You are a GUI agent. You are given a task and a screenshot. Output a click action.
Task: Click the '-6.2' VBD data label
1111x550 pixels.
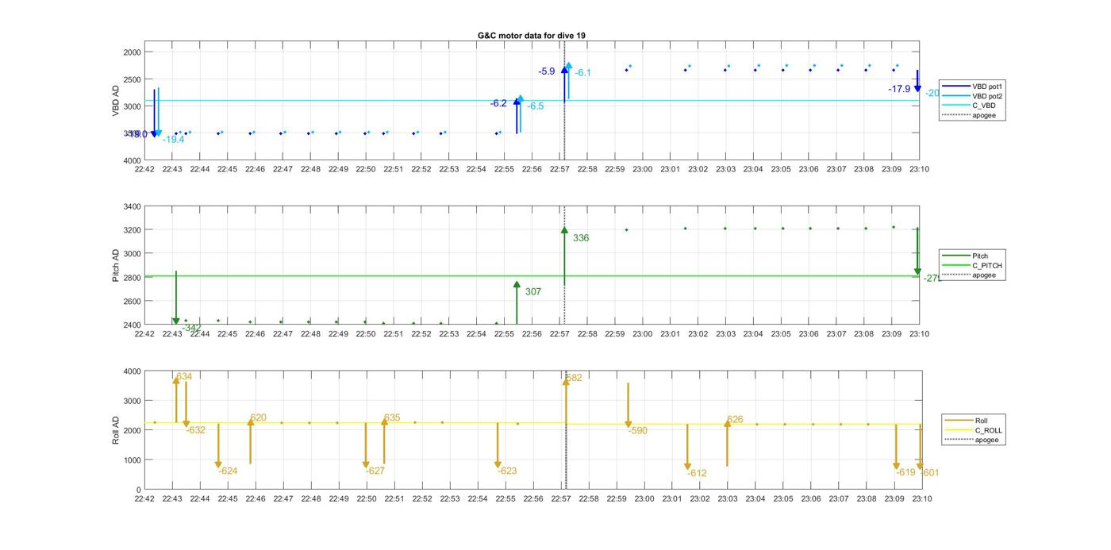[x=498, y=103]
